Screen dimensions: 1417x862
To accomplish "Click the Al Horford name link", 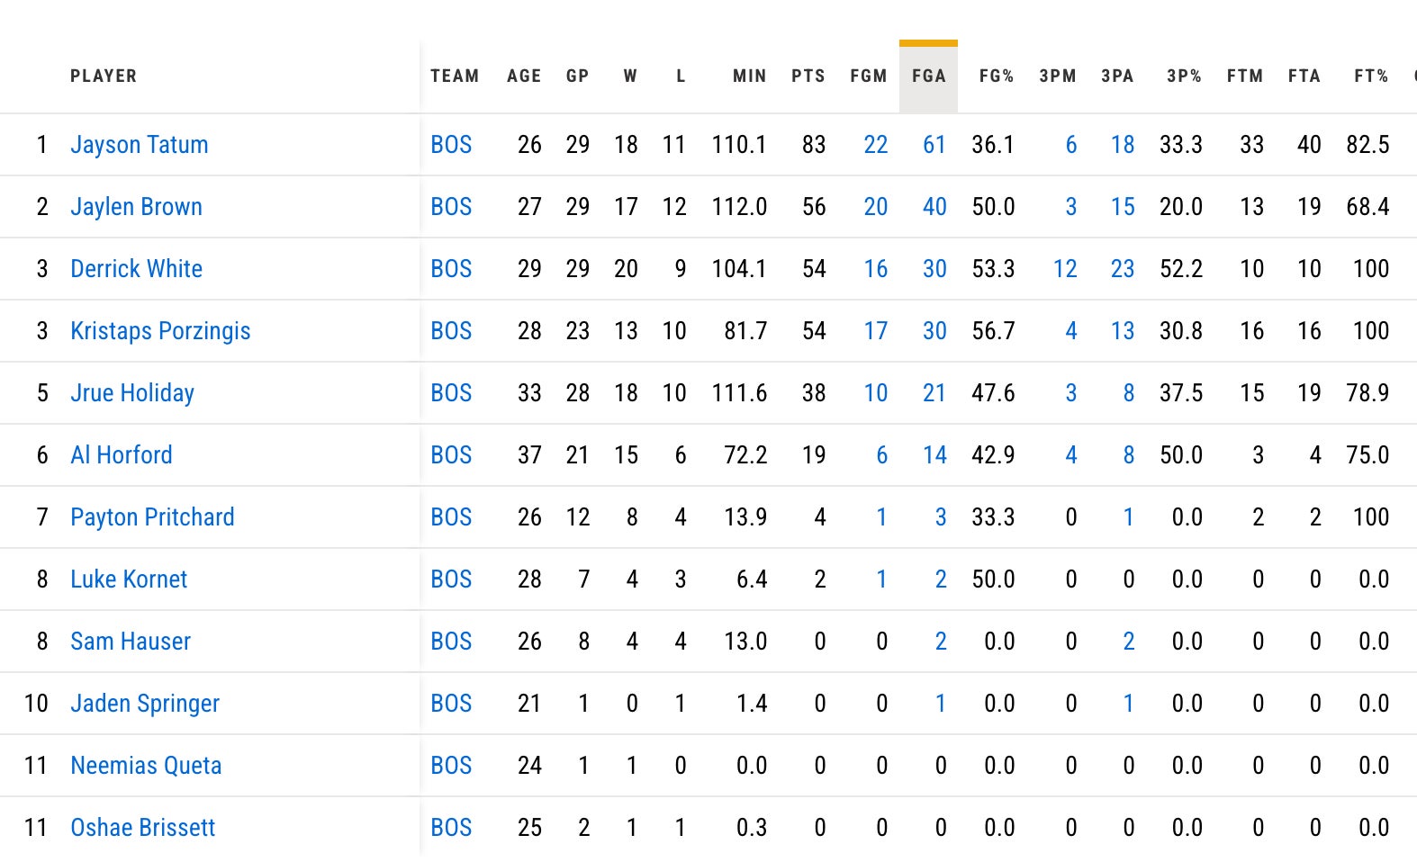I will point(122,455).
